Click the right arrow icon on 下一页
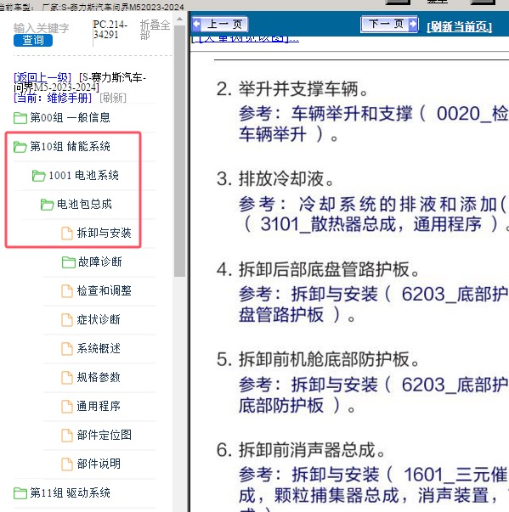Screen dimensions: 509x512 pyautogui.click(x=413, y=24)
